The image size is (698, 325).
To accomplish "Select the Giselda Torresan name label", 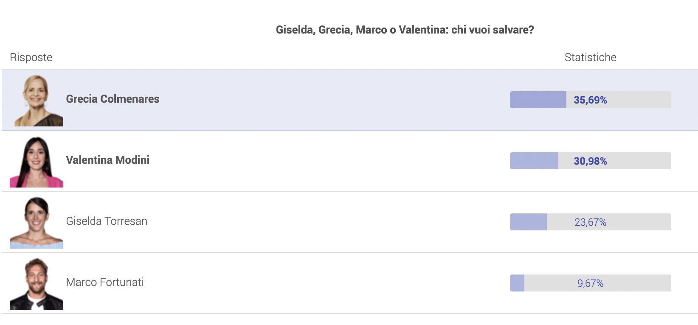I will 107,221.
